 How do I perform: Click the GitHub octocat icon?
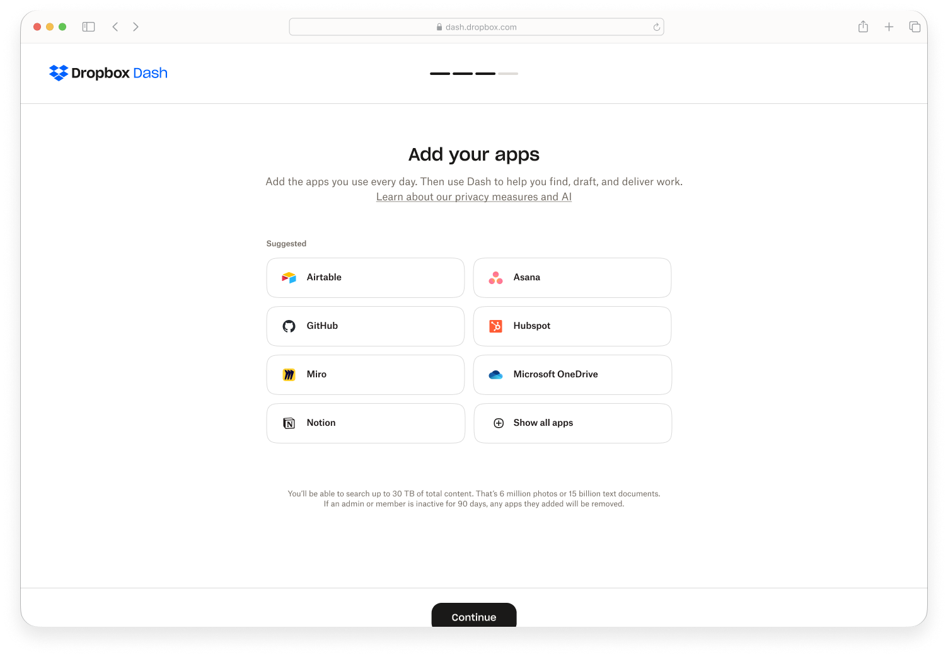tap(289, 326)
